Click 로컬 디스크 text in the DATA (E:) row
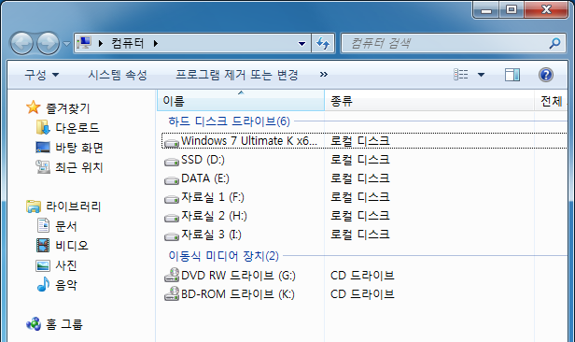Image resolution: width=575 pixels, height=342 pixels. point(359,178)
